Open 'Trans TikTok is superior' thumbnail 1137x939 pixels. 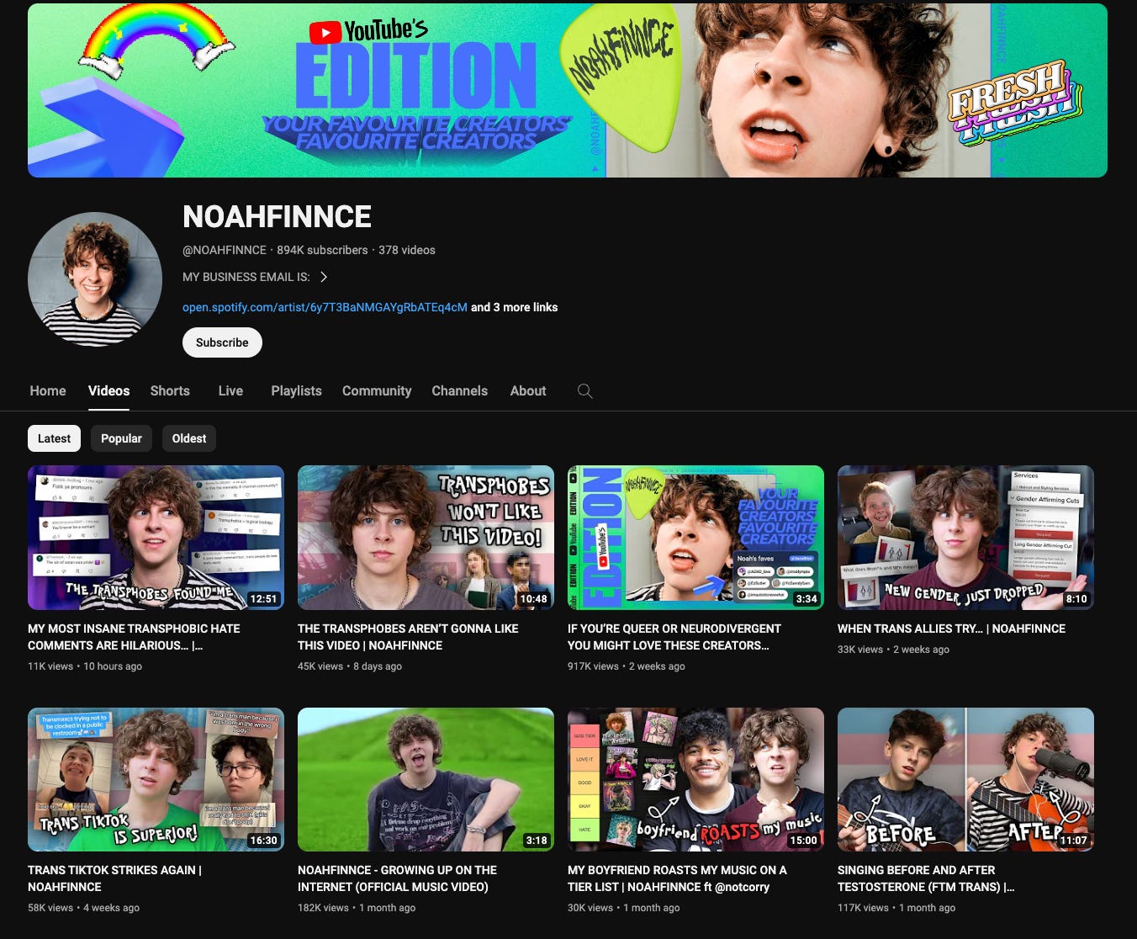(156, 780)
